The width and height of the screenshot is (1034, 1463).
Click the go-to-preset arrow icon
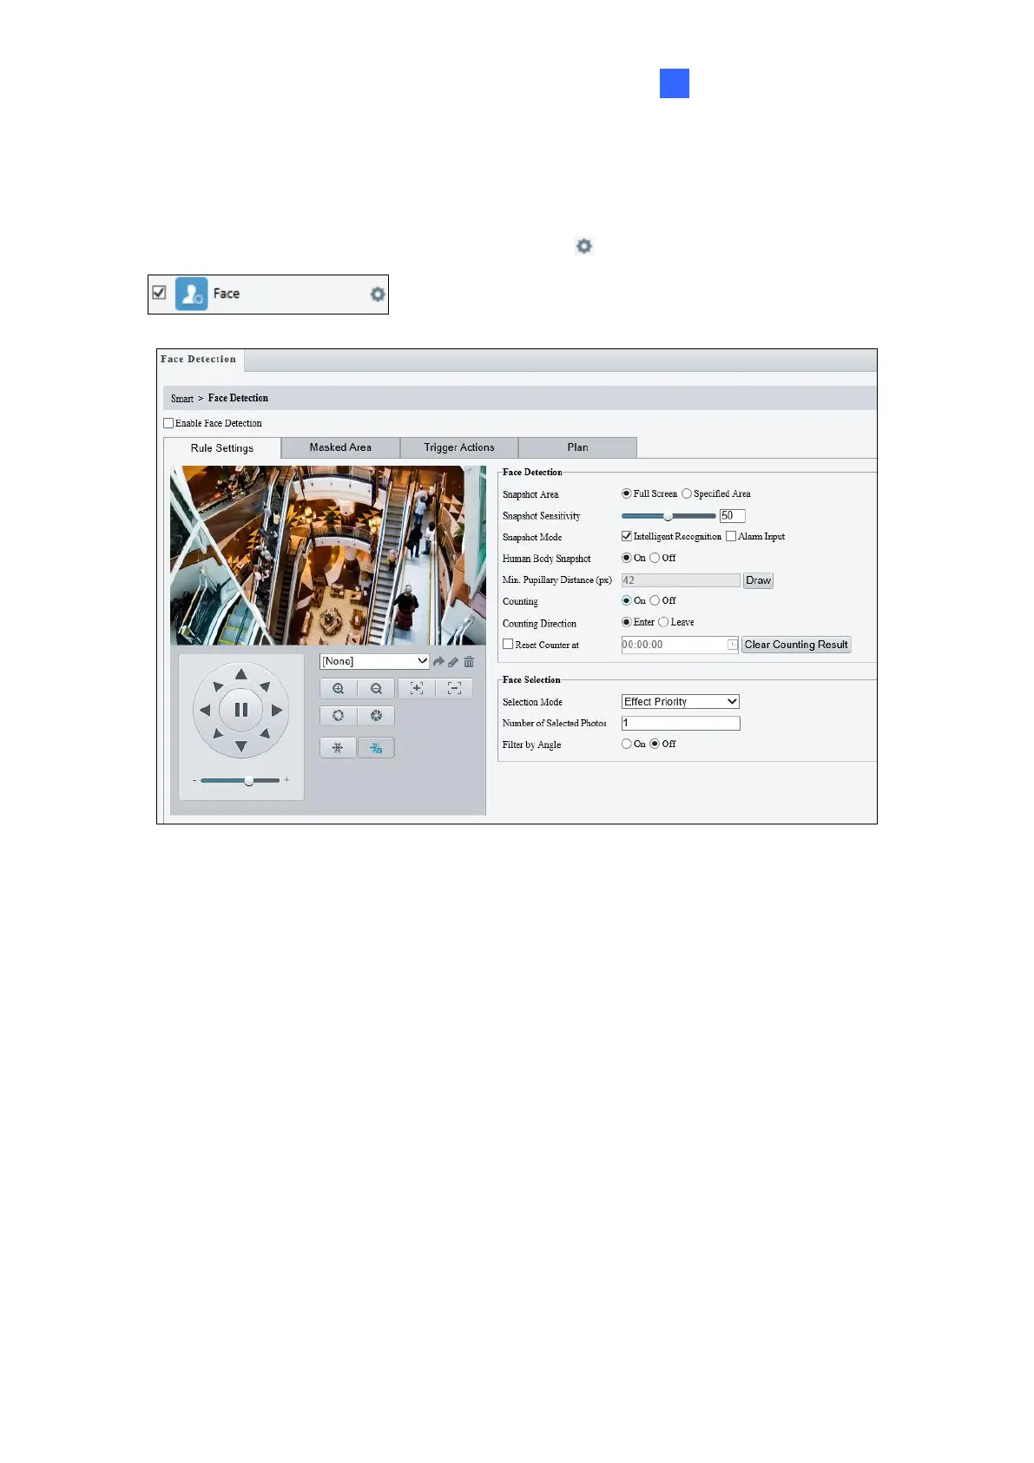[438, 662]
